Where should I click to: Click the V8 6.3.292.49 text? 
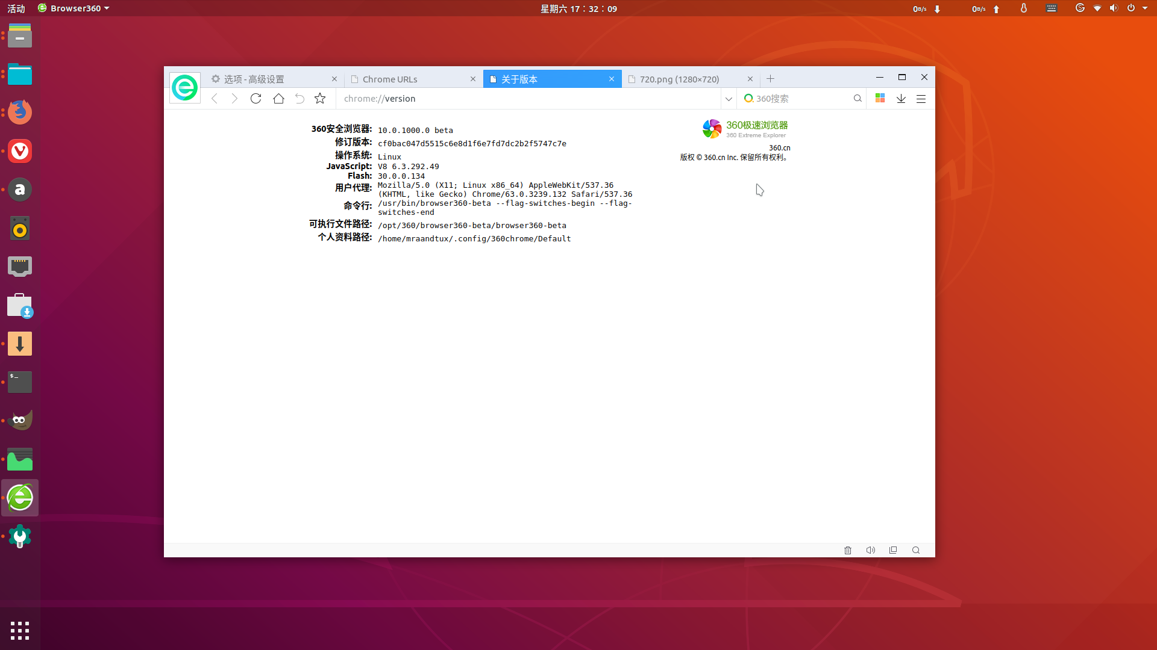409,167
